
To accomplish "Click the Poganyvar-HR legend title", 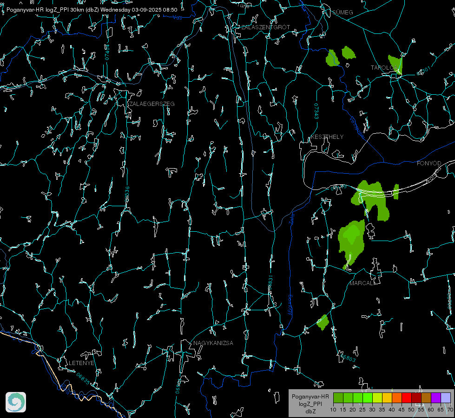I will click(310, 397).
